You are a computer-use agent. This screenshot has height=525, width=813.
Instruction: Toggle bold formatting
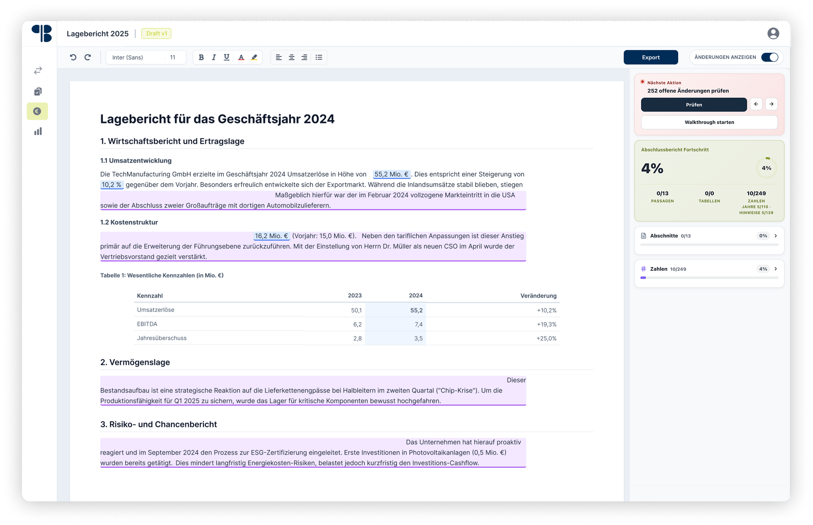click(x=201, y=57)
